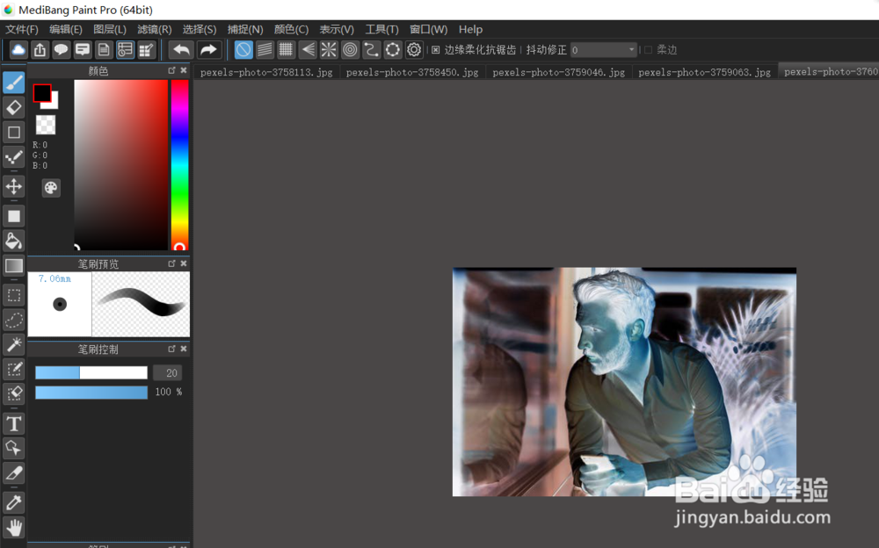Open the 窗口(W) menu
This screenshot has height=548, width=879.
point(428,29)
